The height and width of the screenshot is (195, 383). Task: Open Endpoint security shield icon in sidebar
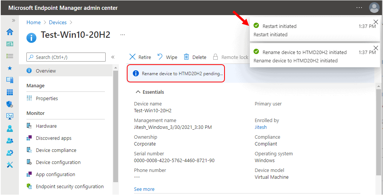coord(10,104)
